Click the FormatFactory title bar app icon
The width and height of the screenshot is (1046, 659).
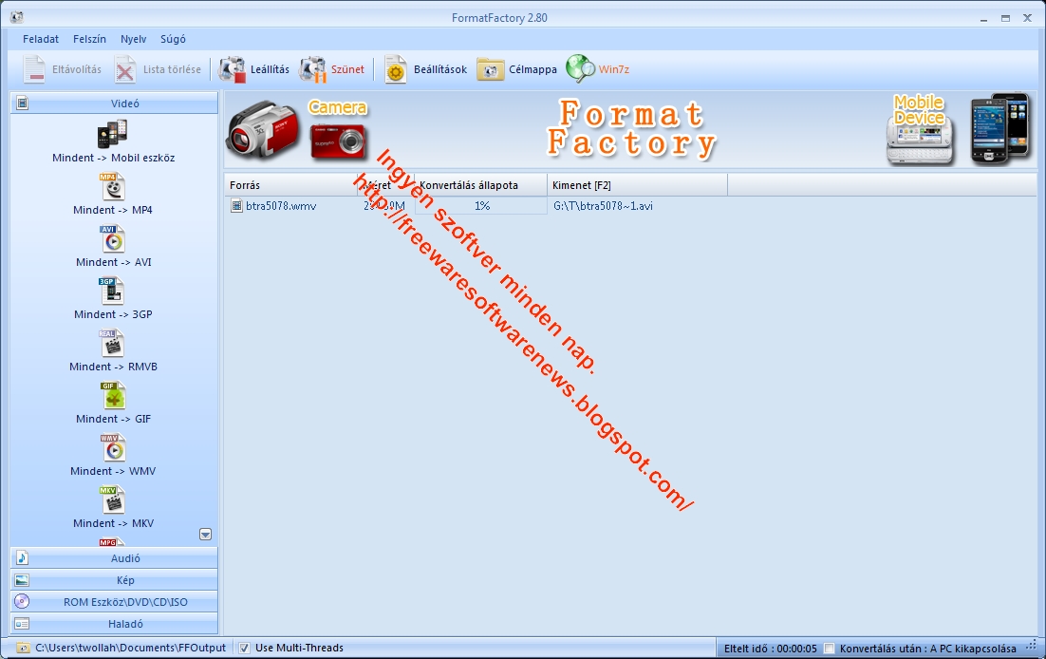[17, 17]
